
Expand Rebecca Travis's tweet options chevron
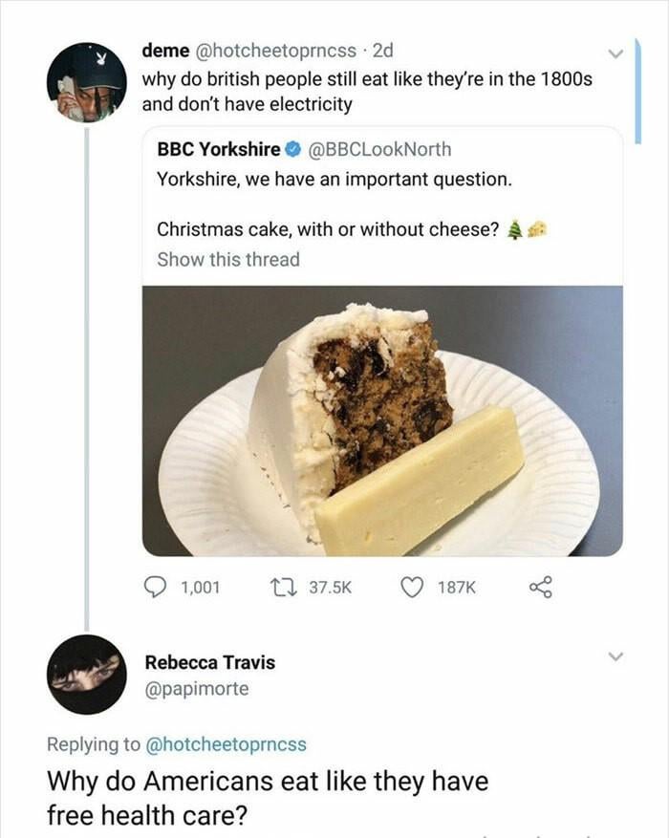(x=616, y=657)
